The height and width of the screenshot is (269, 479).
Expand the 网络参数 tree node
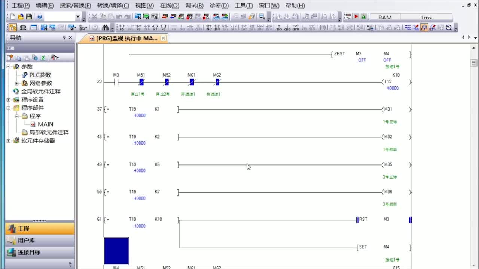click(x=16, y=83)
